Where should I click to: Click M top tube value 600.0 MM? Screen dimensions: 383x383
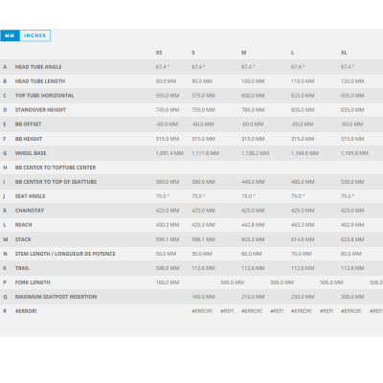[253, 96]
